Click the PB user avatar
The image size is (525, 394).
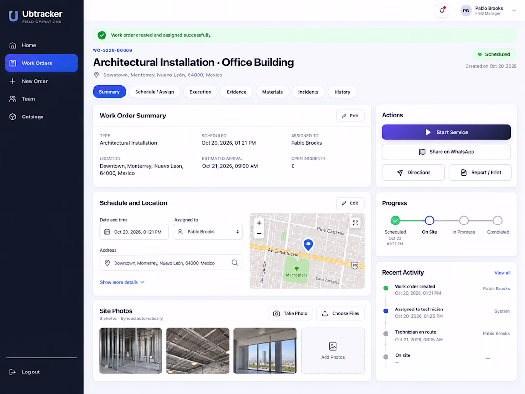coord(466,11)
